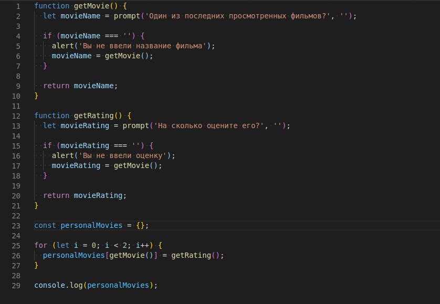440x304 pixels.
Task: Click the string 'На сколько оцените его?'
Action: (209, 126)
